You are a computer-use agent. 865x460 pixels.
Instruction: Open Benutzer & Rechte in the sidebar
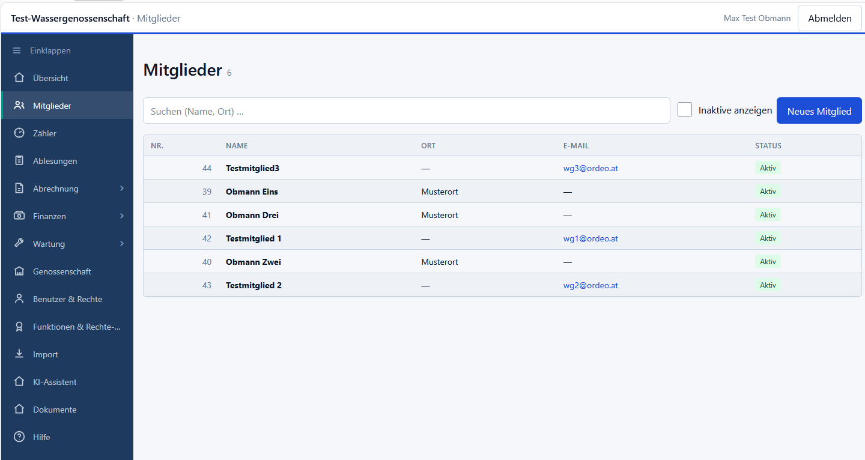tap(67, 299)
